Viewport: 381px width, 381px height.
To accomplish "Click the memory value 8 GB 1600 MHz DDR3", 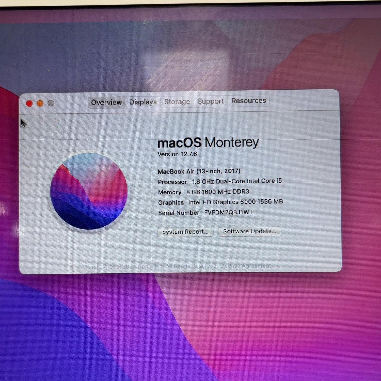I will tap(218, 192).
